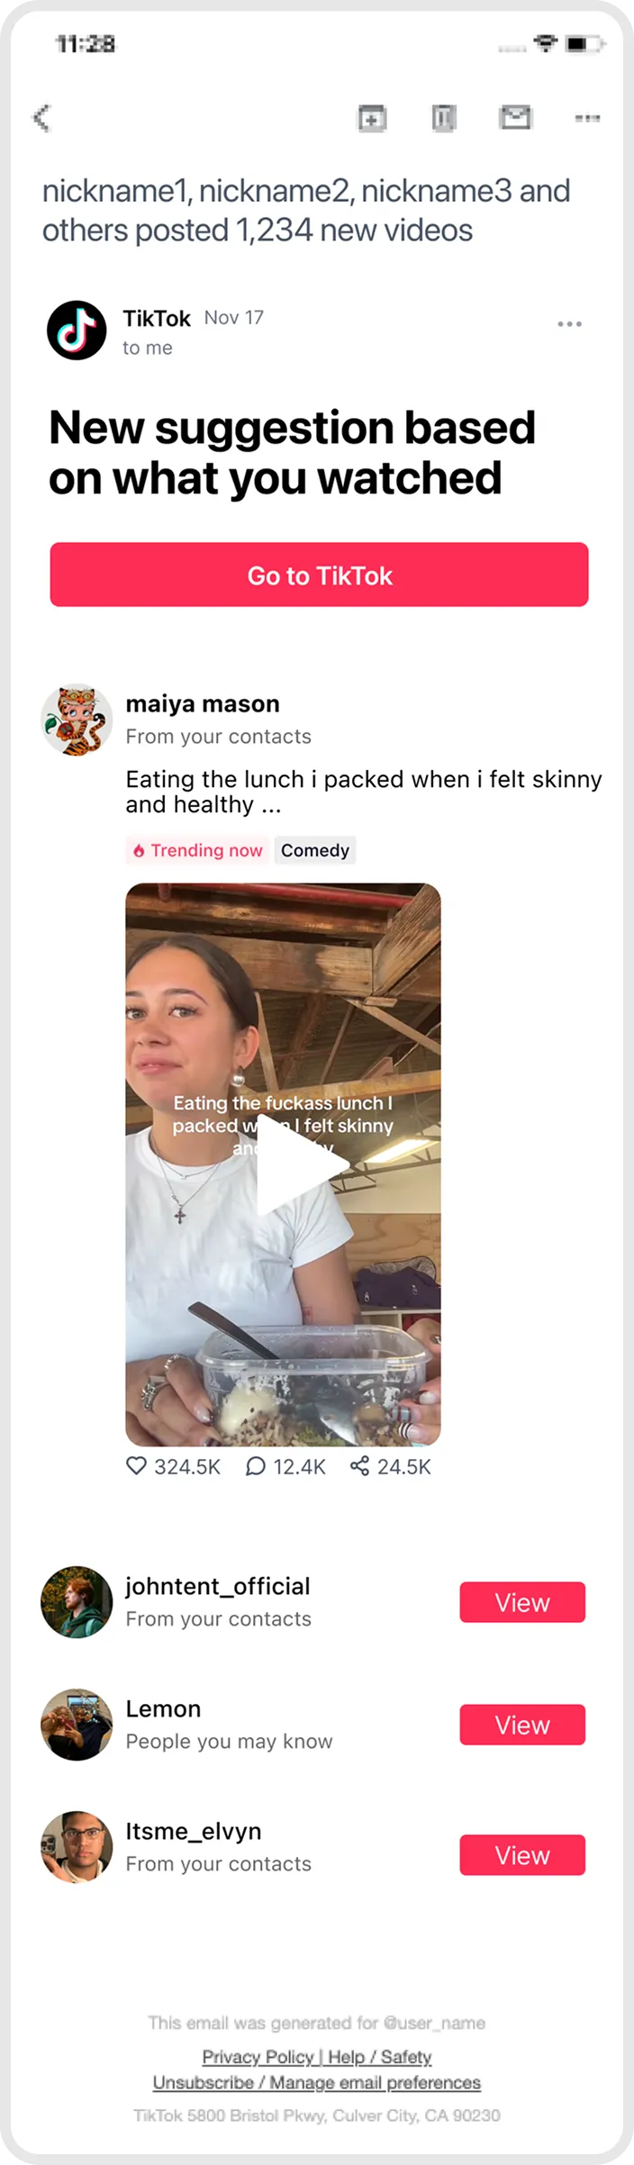634x2165 pixels.
Task: Open maiya mason's tiger avatar
Action: click(x=77, y=719)
